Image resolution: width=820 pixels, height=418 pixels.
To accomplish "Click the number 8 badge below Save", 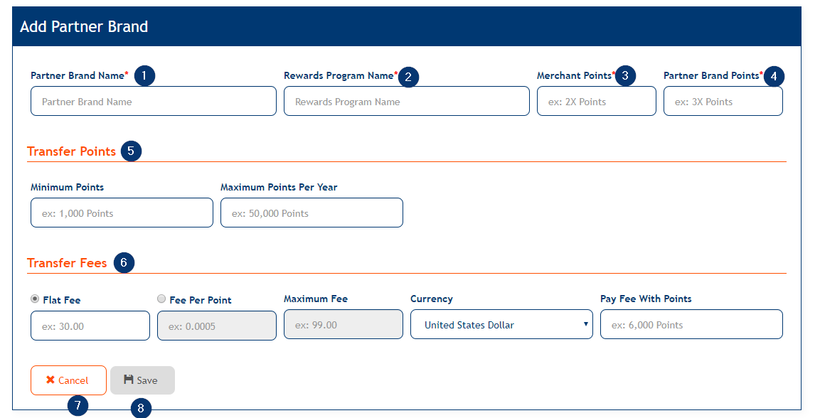I will tap(141, 407).
